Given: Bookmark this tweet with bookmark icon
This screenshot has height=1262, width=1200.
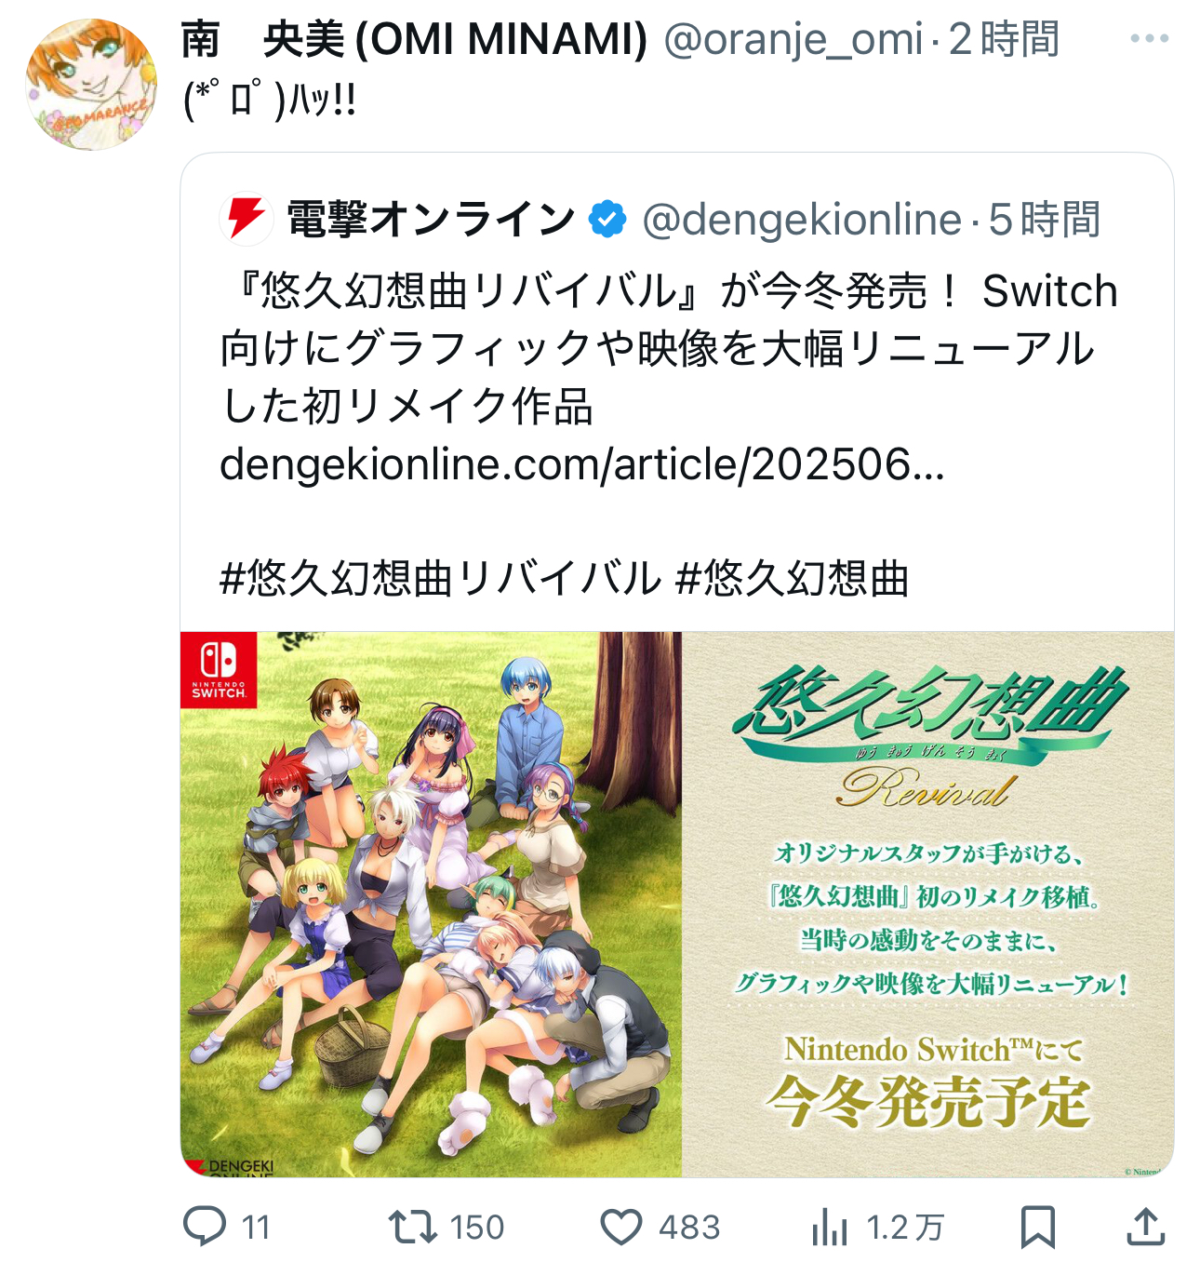Looking at the screenshot, I should [x=1037, y=1227].
